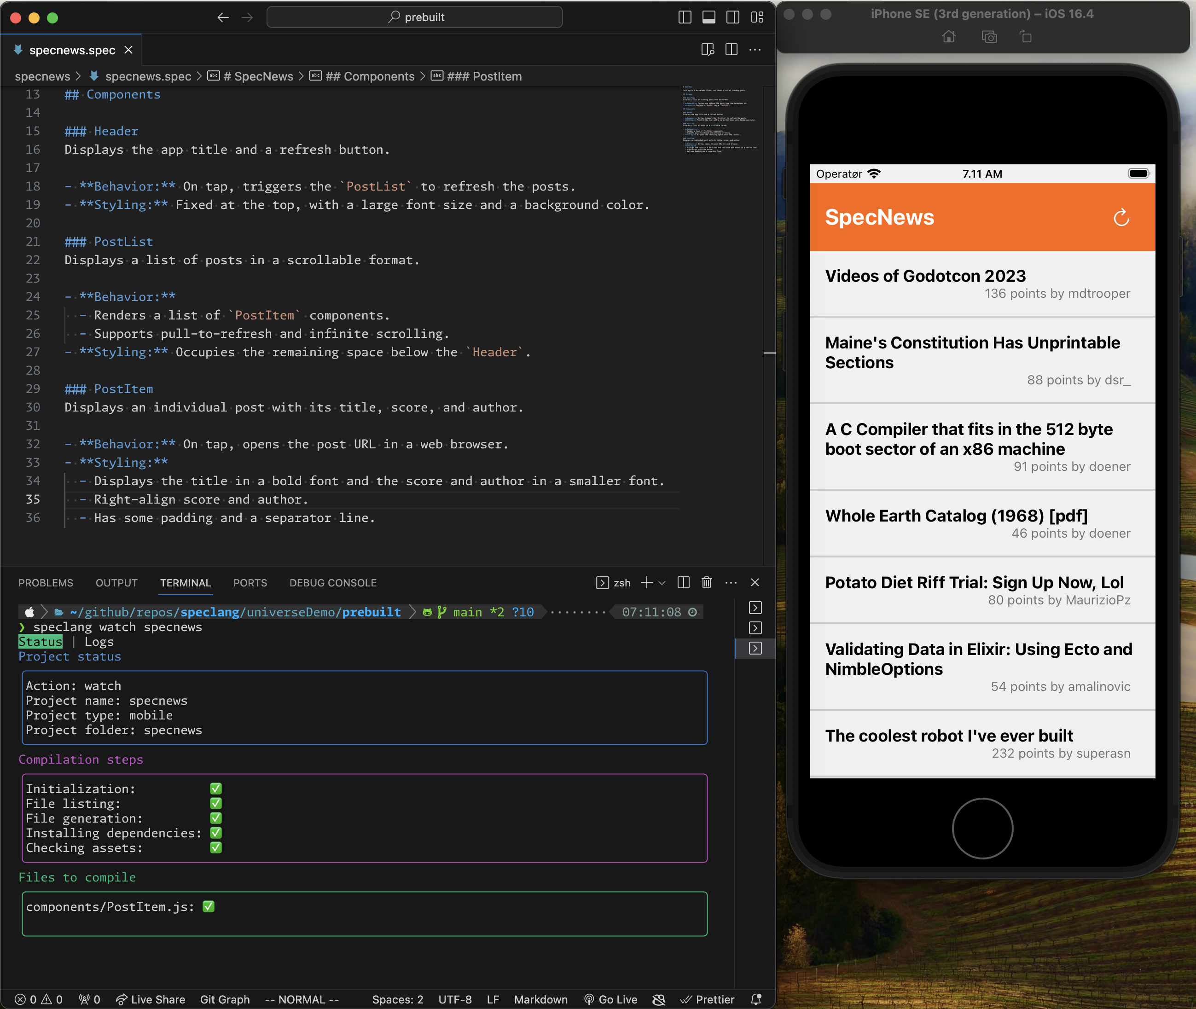Start Go Live server
Image resolution: width=1196 pixels, height=1009 pixels.
pos(610,999)
